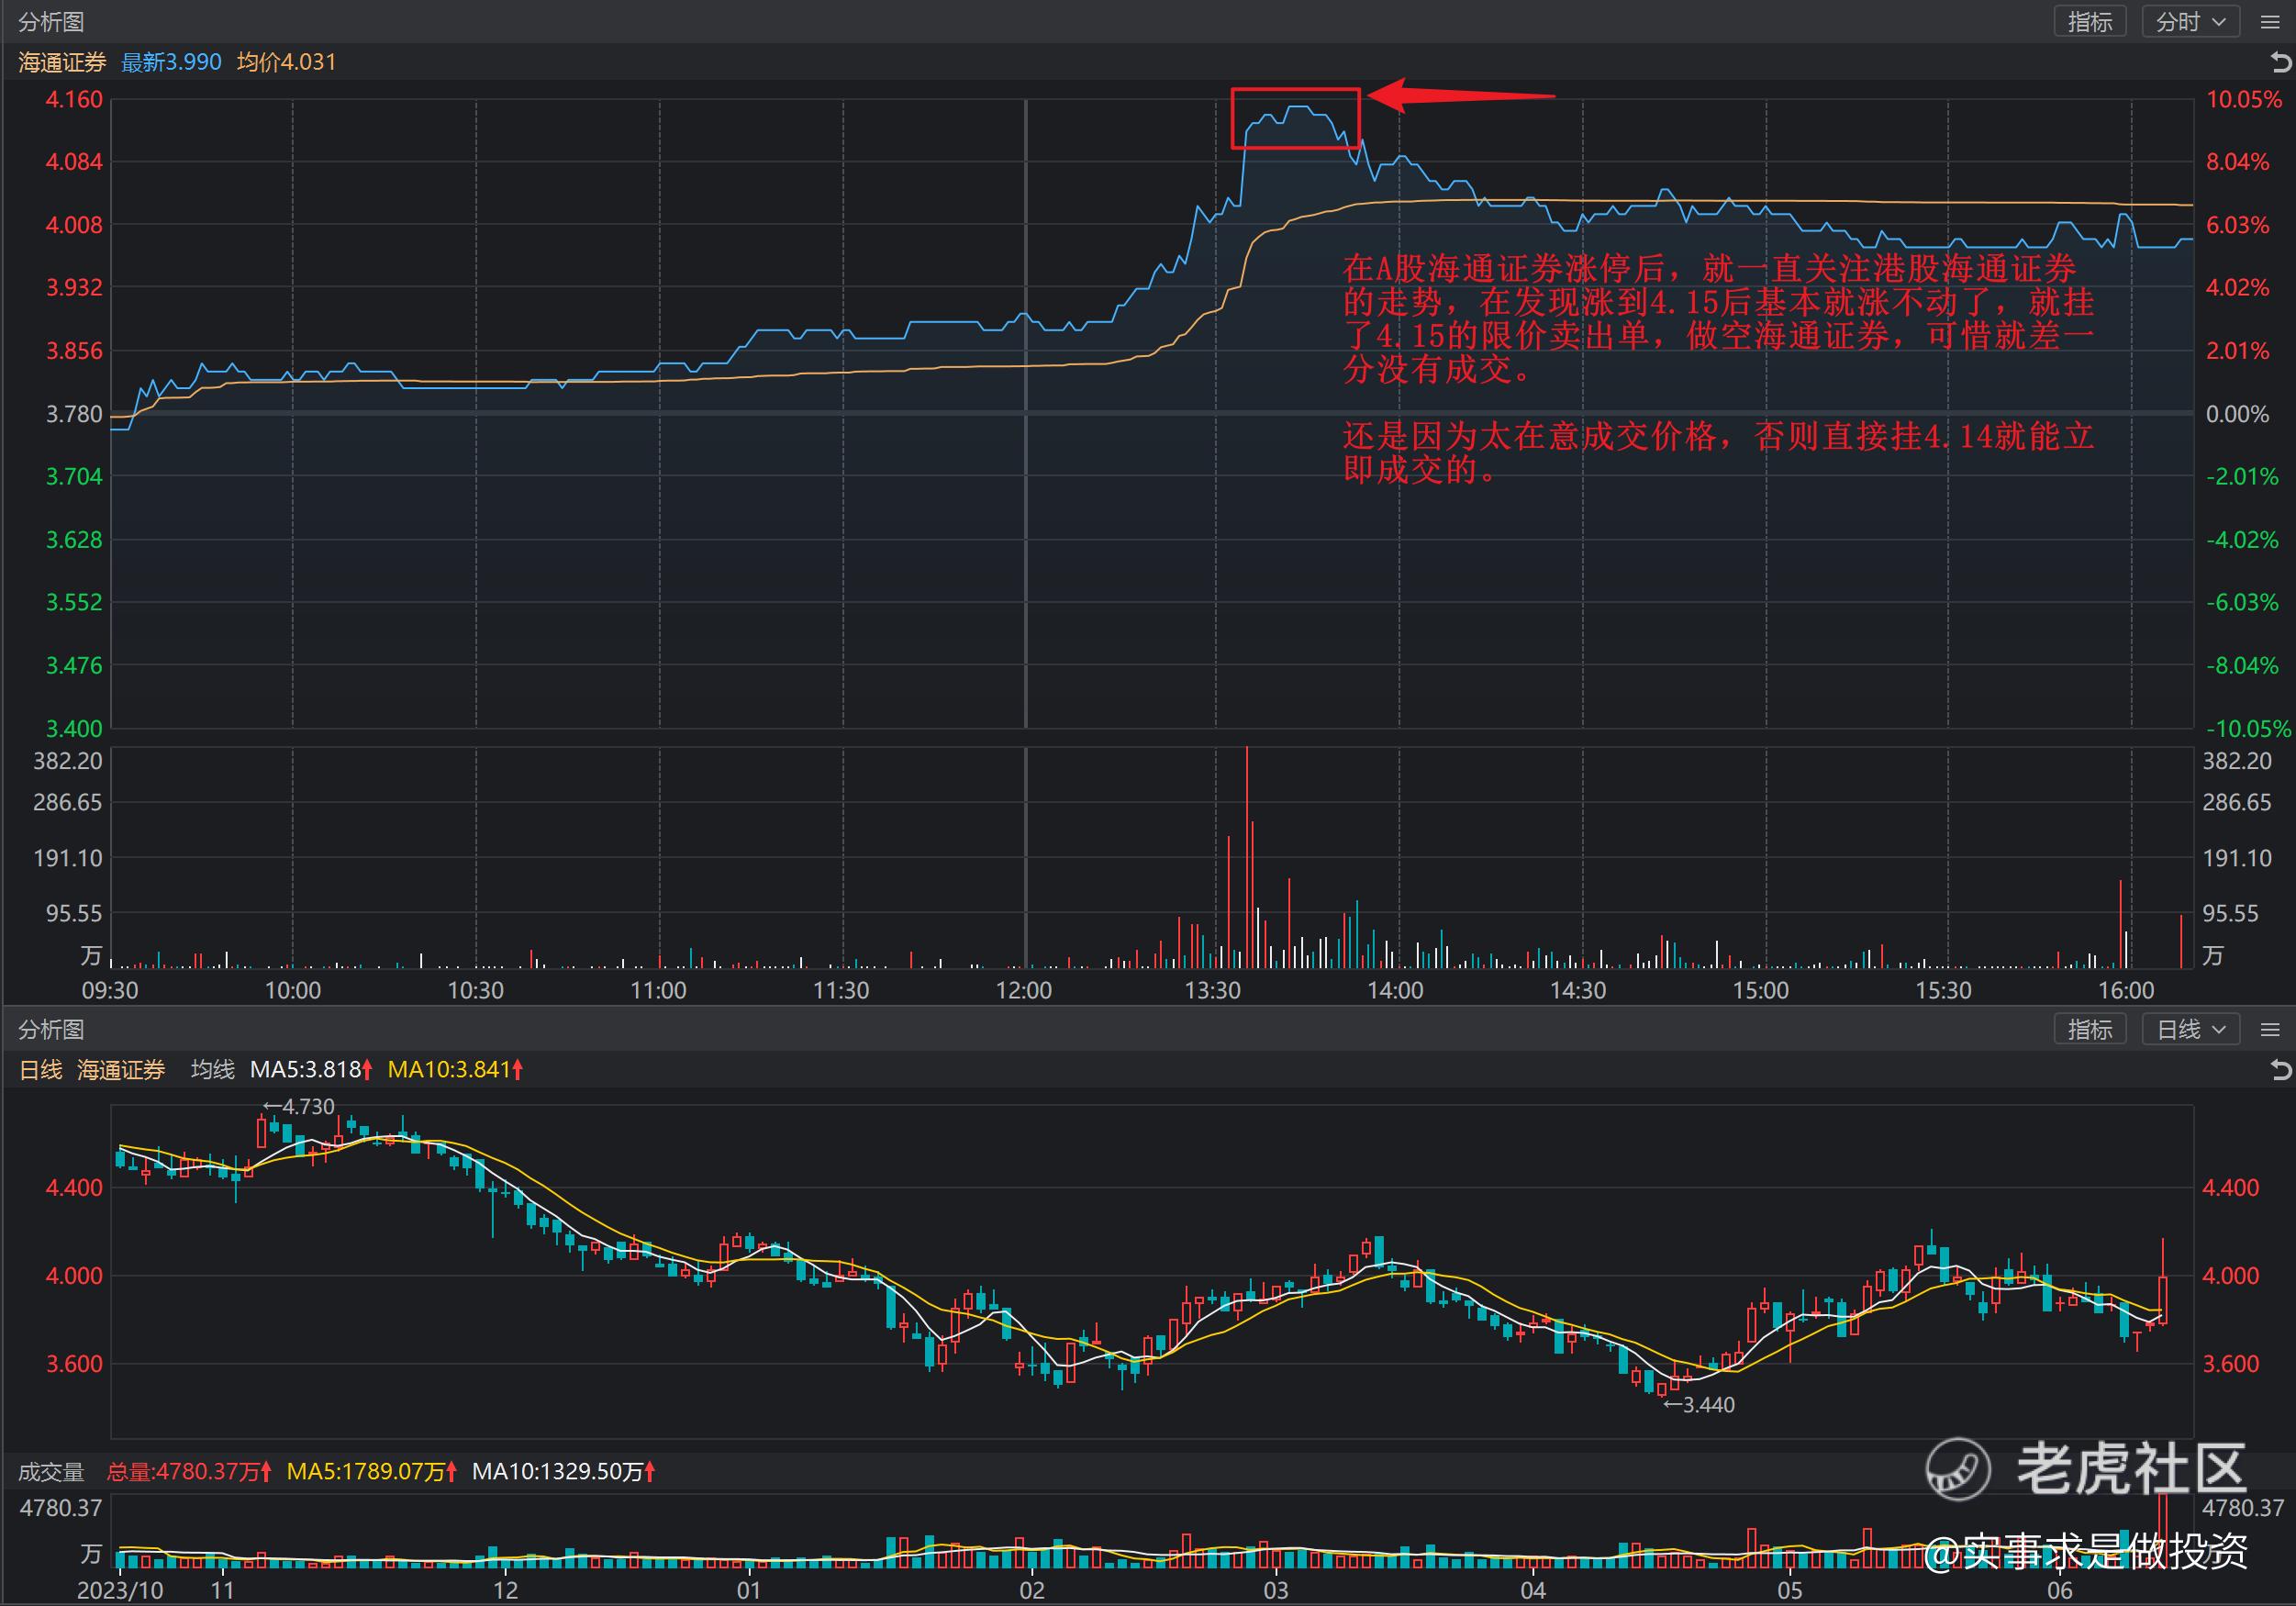Expand the 分时 period dropdown

pyautogui.click(x=2190, y=22)
